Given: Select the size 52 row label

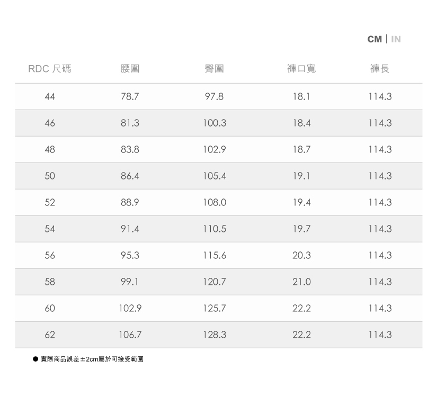Looking at the screenshot, I should (50, 203).
